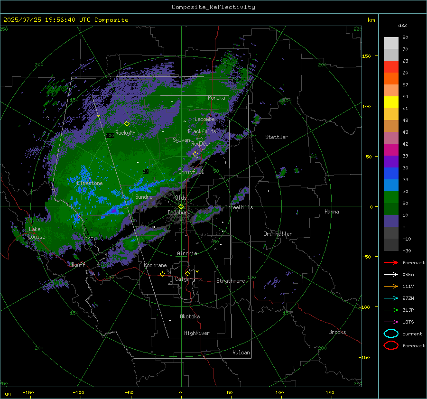Select the light blue 33 dBZ swatch

[x=391, y=185]
